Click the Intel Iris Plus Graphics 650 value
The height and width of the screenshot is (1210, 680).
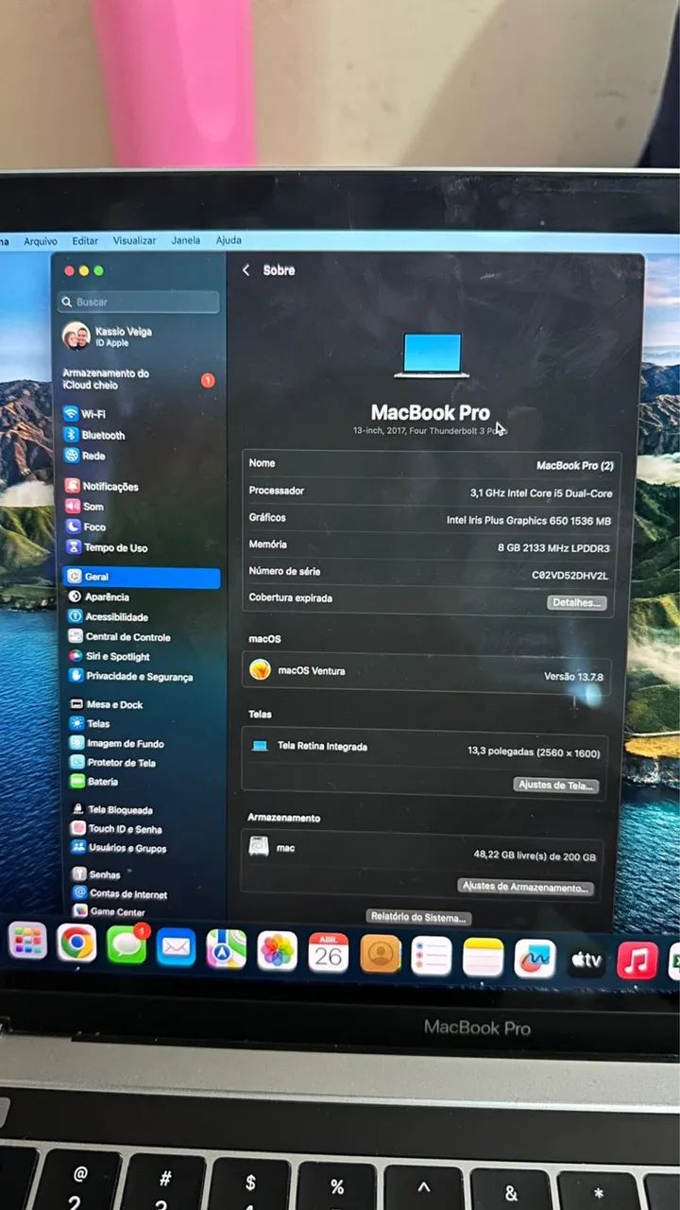point(529,520)
